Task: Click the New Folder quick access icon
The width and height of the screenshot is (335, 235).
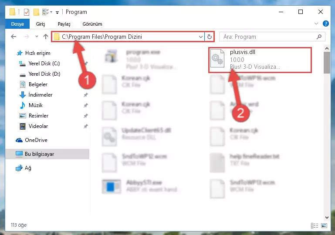Action: point(36,12)
